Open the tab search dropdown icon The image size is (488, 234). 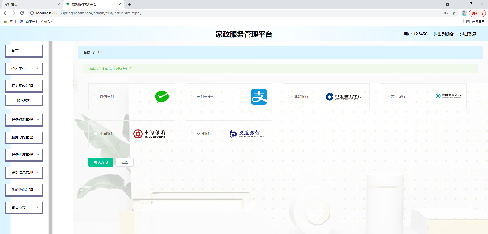[x=448, y=4]
